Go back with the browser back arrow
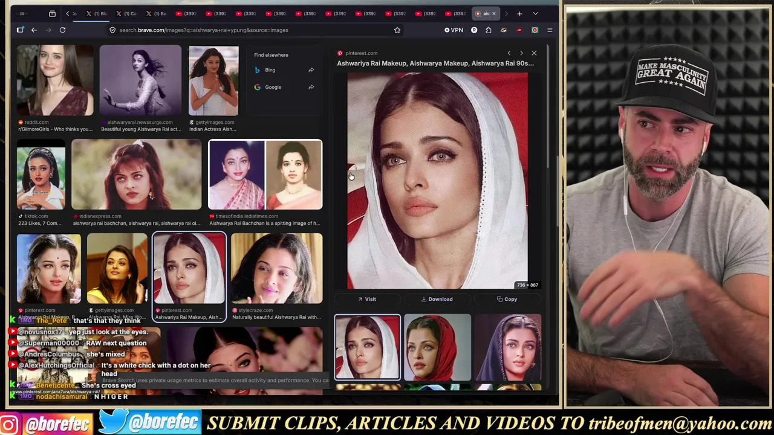The image size is (774, 435). pyautogui.click(x=34, y=30)
